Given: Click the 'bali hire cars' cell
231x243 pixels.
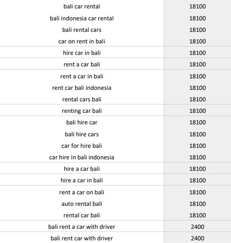Looking at the screenshot, I should click(x=82, y=134).
